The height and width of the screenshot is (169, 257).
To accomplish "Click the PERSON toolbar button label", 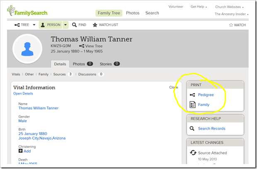I will (x=53, y=25).
